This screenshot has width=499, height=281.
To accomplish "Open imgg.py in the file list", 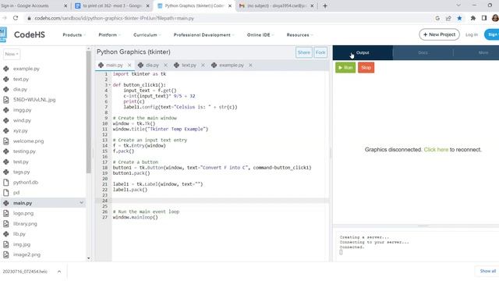I will tap(22, 110).
